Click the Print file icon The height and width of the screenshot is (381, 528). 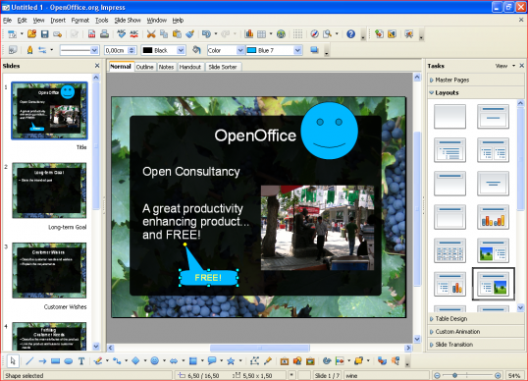tap(104, 33)
